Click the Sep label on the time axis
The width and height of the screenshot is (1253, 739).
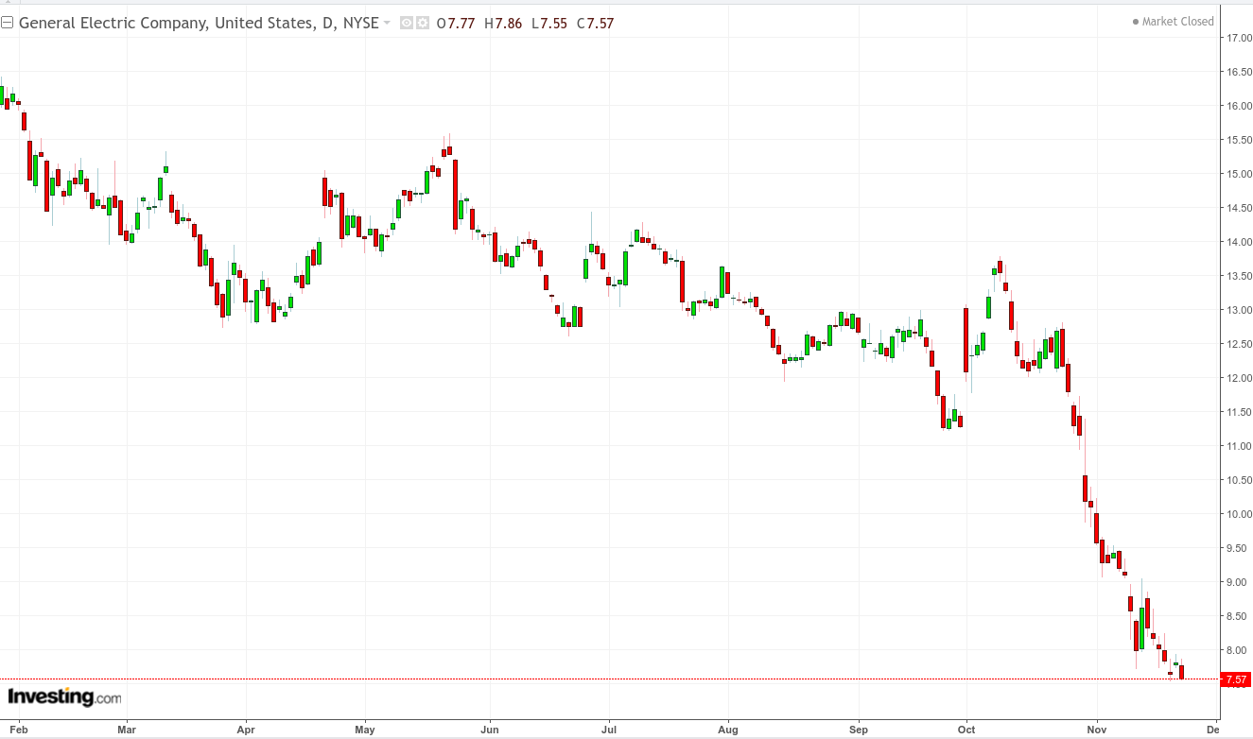(x=858, y=730)
